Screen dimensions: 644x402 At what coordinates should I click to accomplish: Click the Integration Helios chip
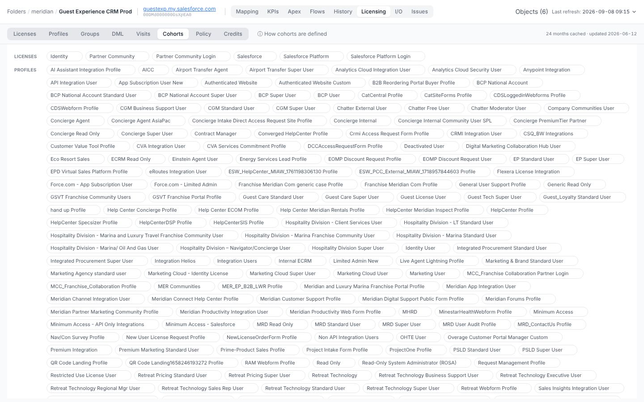pos(180,261)
